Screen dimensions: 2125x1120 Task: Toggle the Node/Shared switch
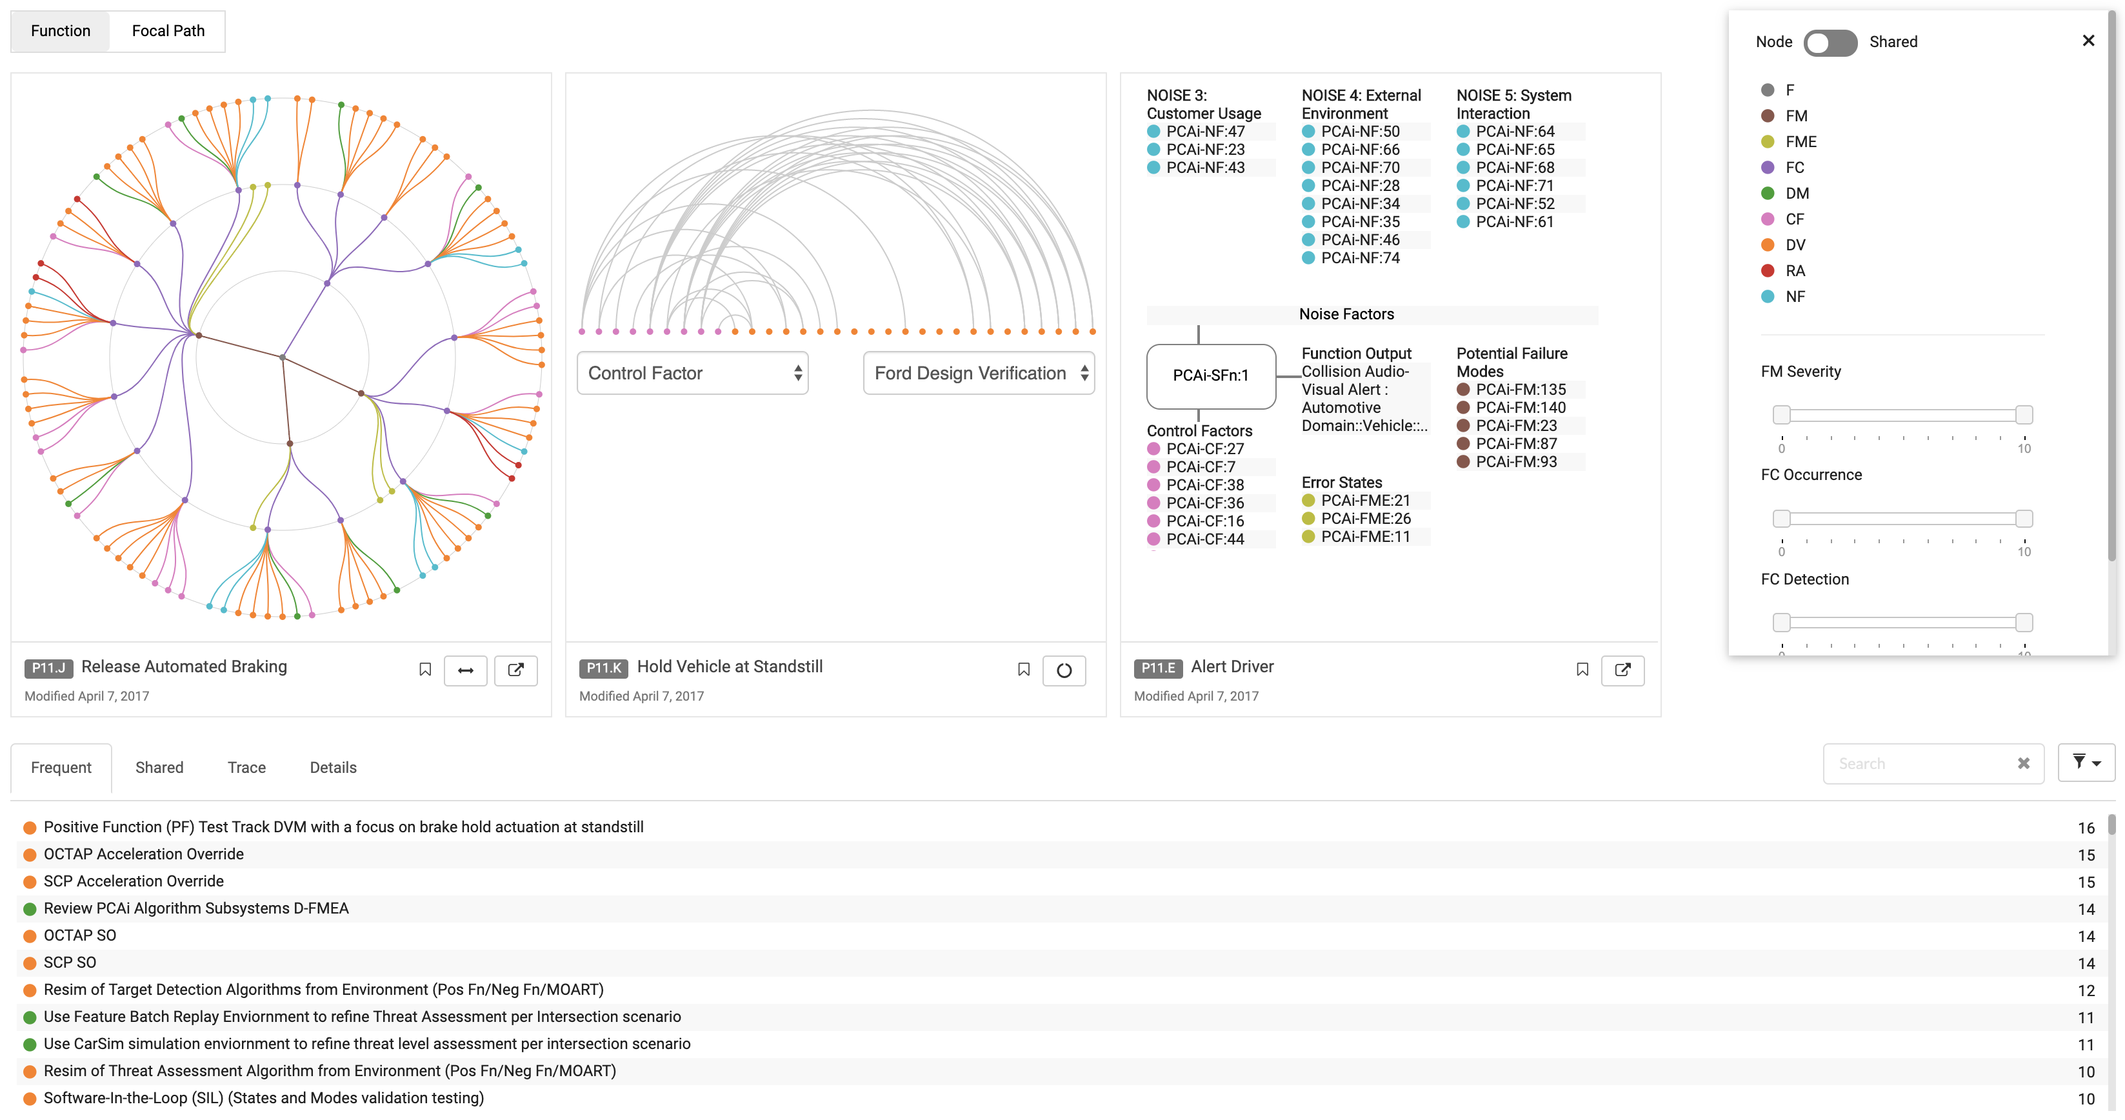[1829, 42]
